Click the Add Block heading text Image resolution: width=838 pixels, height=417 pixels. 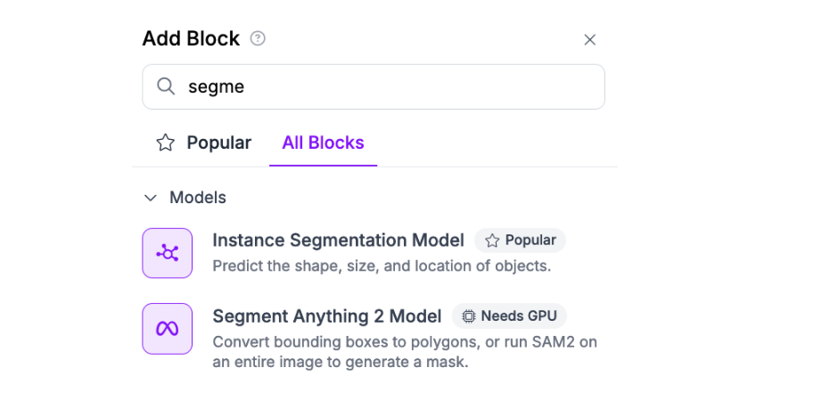click(191, 38)
